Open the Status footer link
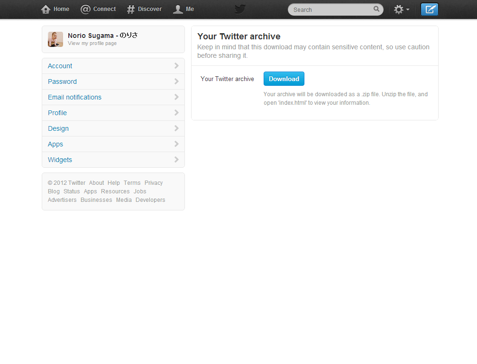477x364 pixels. pyautogui.click(x=72, y=191)
